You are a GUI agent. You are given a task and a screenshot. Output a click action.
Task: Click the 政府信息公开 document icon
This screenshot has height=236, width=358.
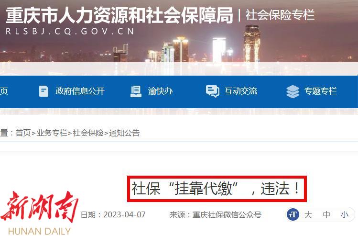click(43, 91)
